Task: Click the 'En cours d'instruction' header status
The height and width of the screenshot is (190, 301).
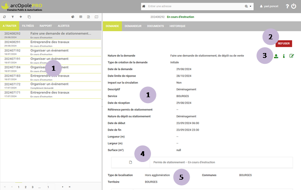Action: coord(180,17)
